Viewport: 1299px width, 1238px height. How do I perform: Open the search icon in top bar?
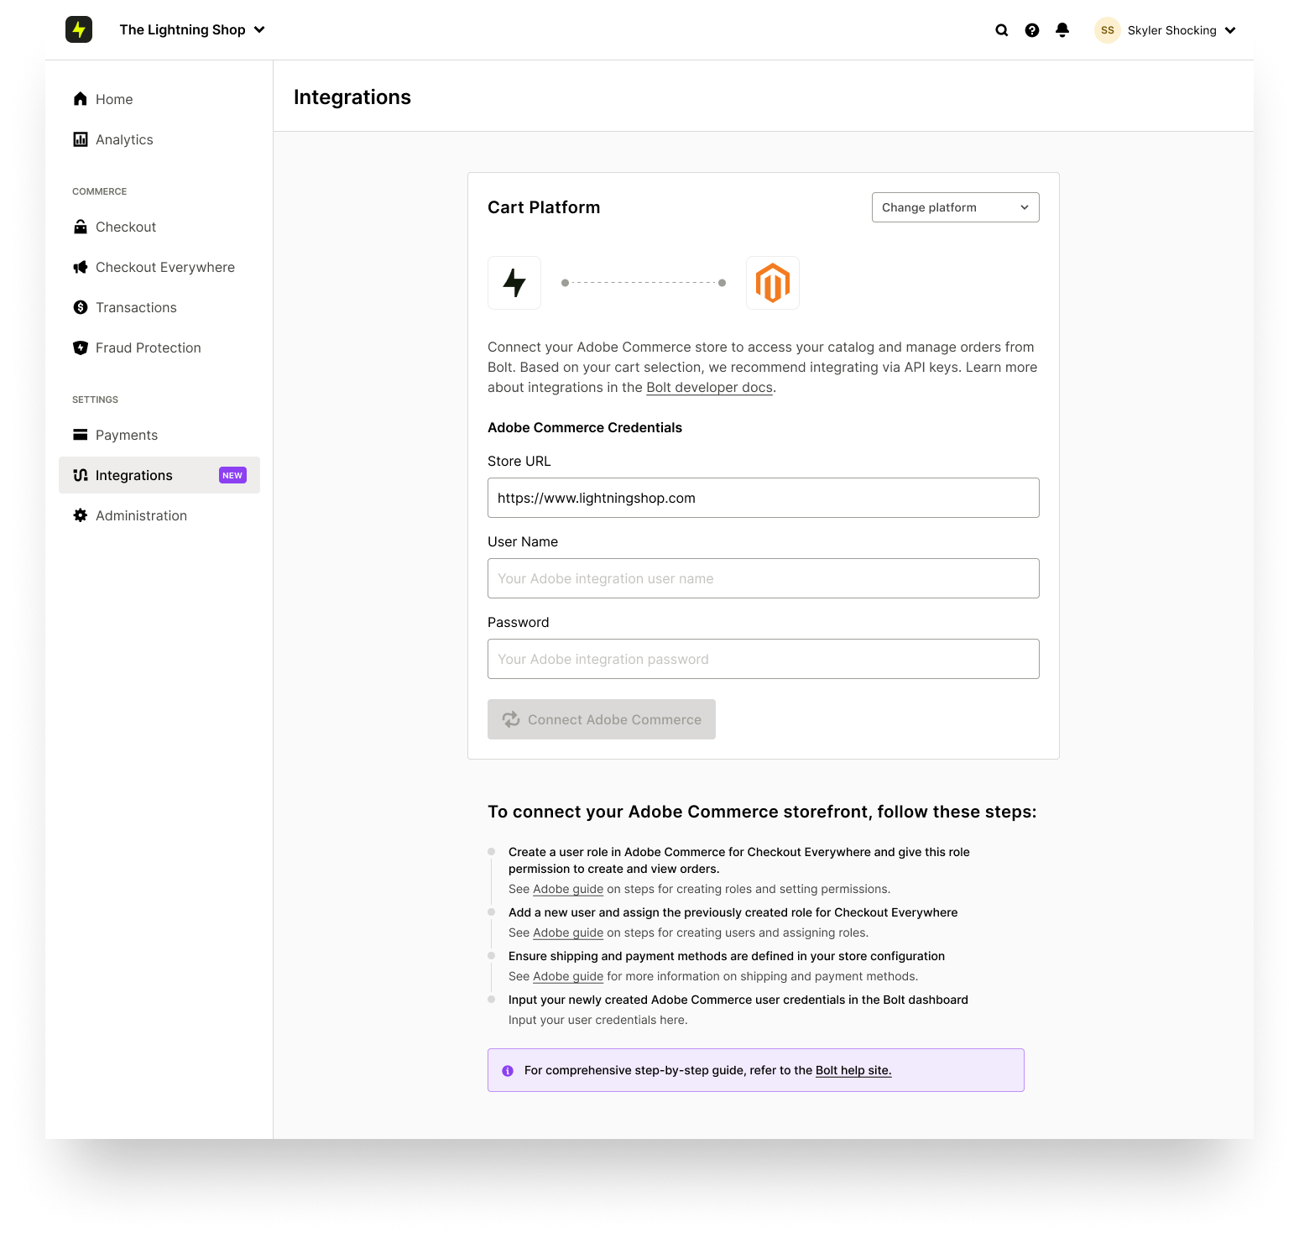tap(1002, 30)
